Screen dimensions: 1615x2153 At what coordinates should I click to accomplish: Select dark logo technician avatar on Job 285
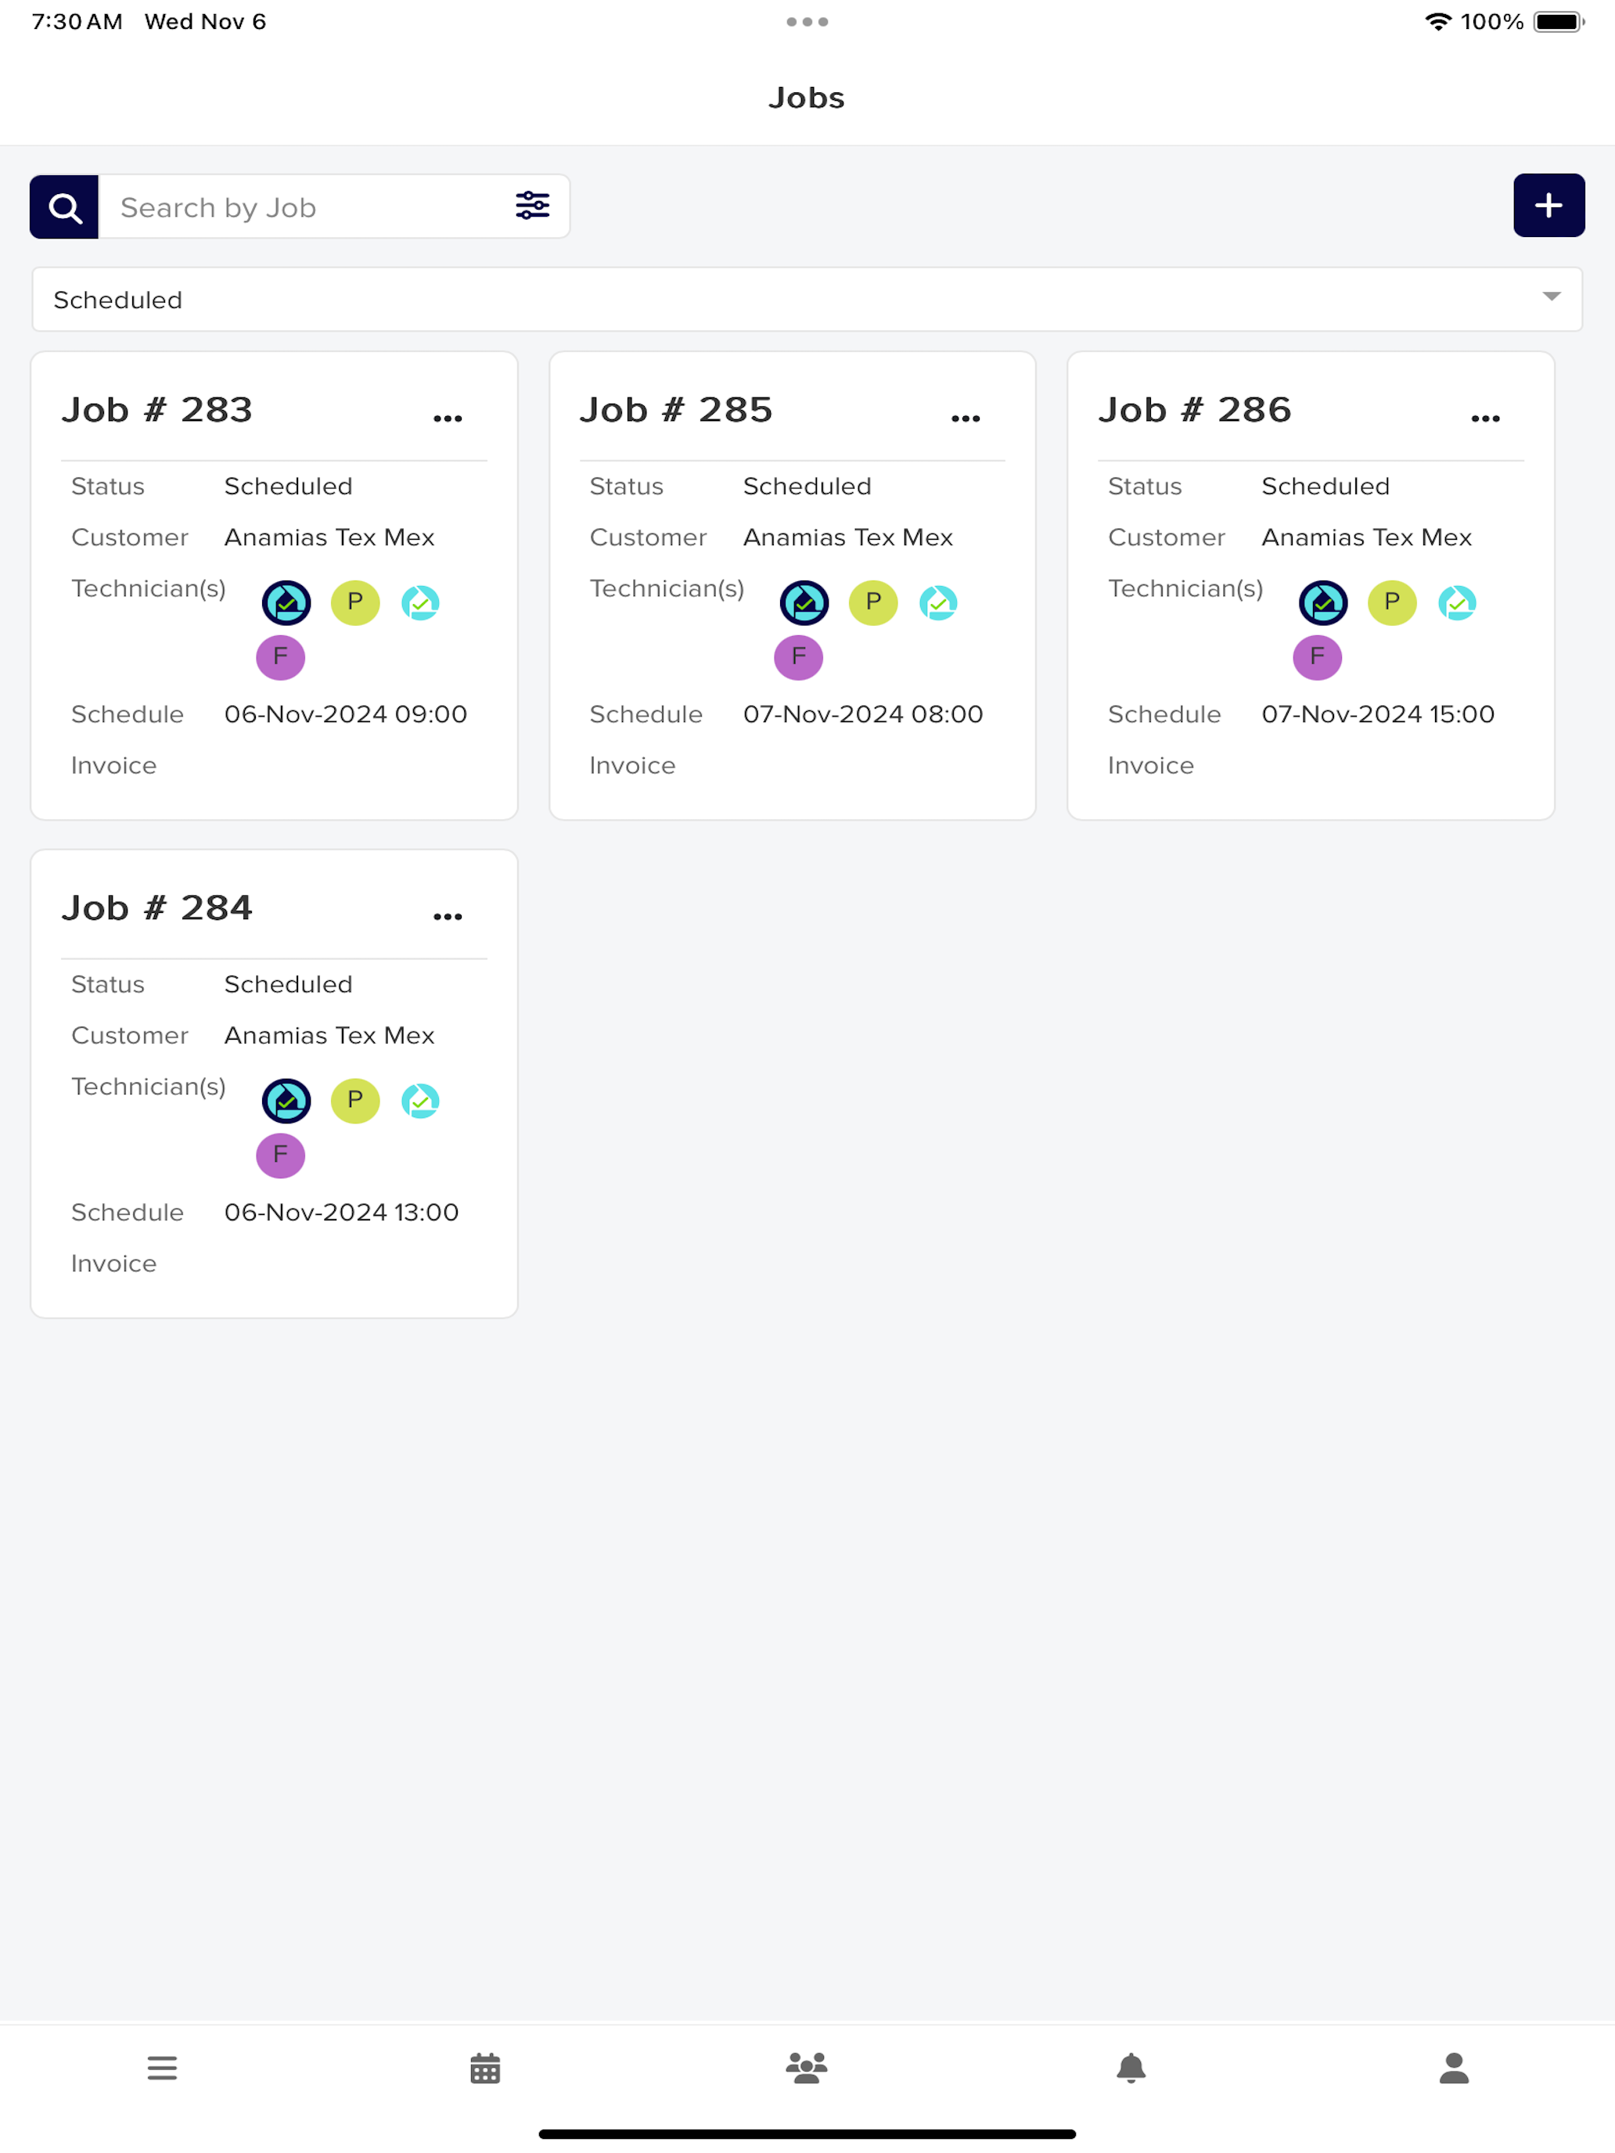(804, 603)
